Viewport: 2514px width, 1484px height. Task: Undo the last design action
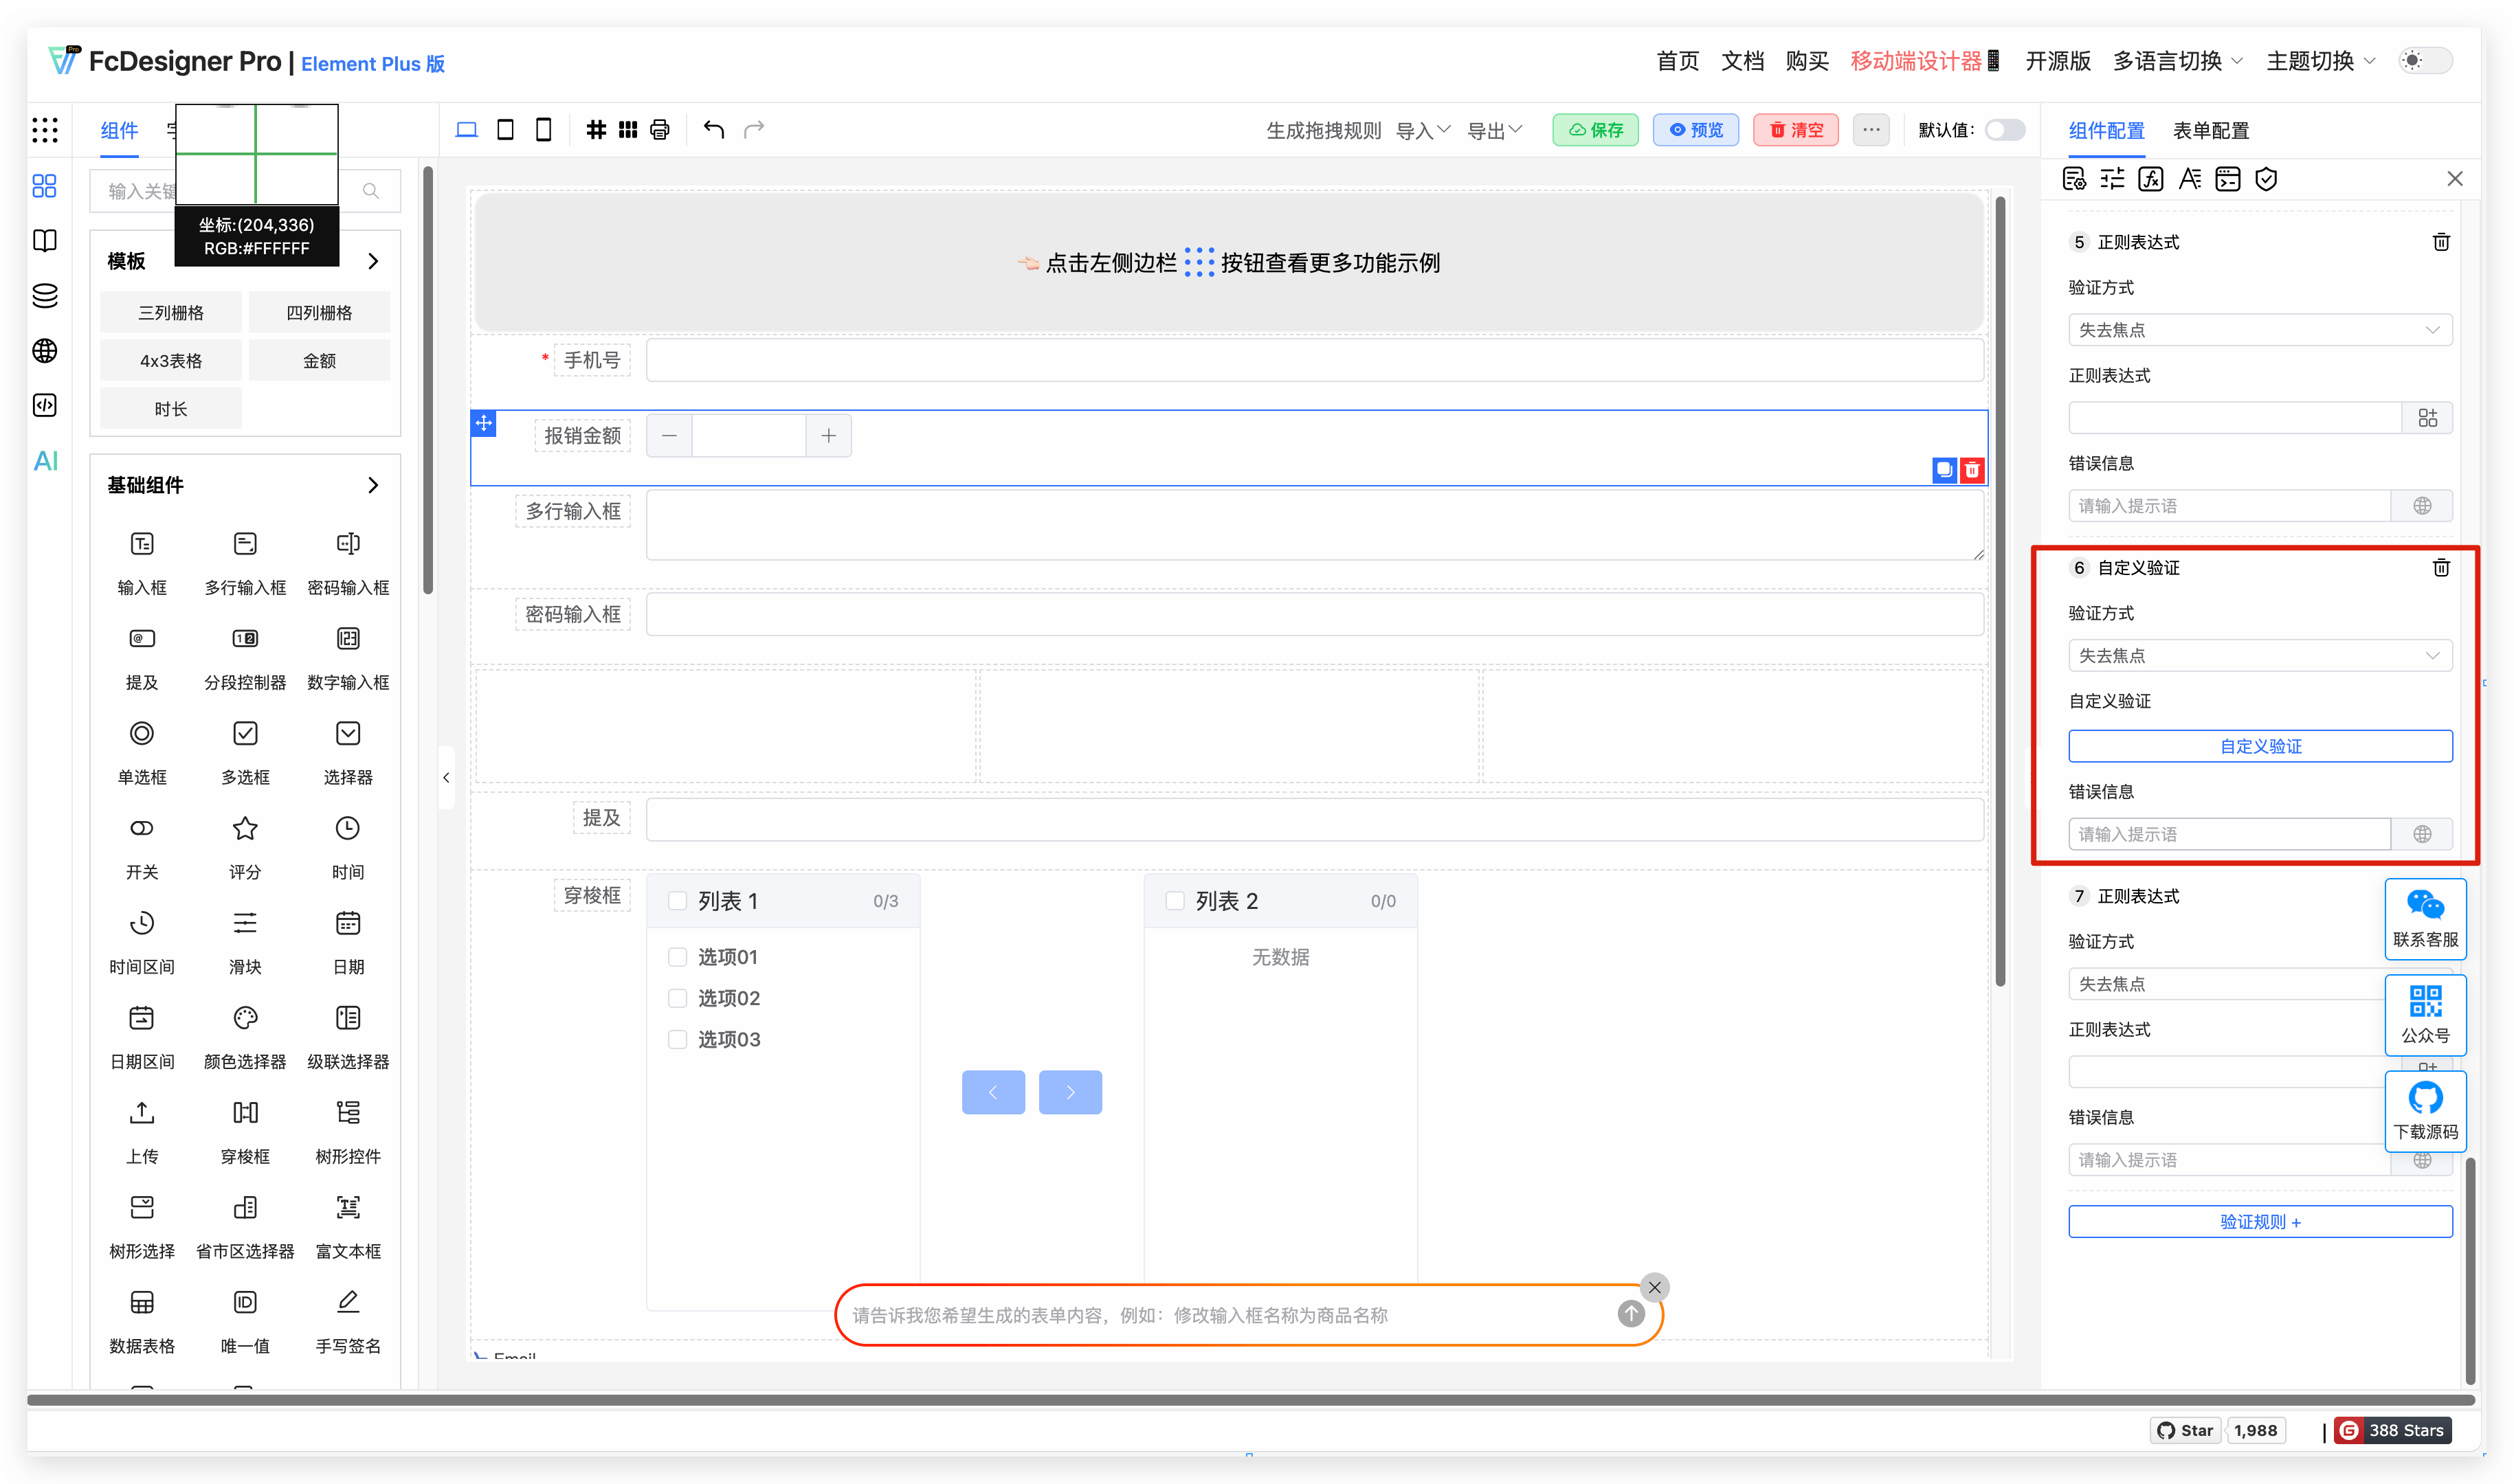(x=713, y=129)
